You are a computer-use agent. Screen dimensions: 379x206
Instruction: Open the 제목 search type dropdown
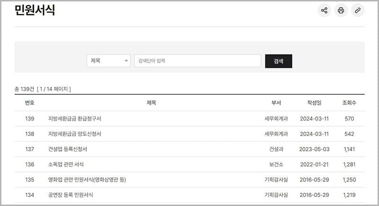pyautogui.click(x=108, y=61)
